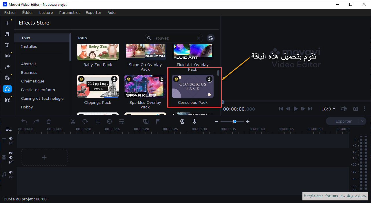371x203 pixels.
Task: Clear the search field with the X
Action: [x=199, y=38]
